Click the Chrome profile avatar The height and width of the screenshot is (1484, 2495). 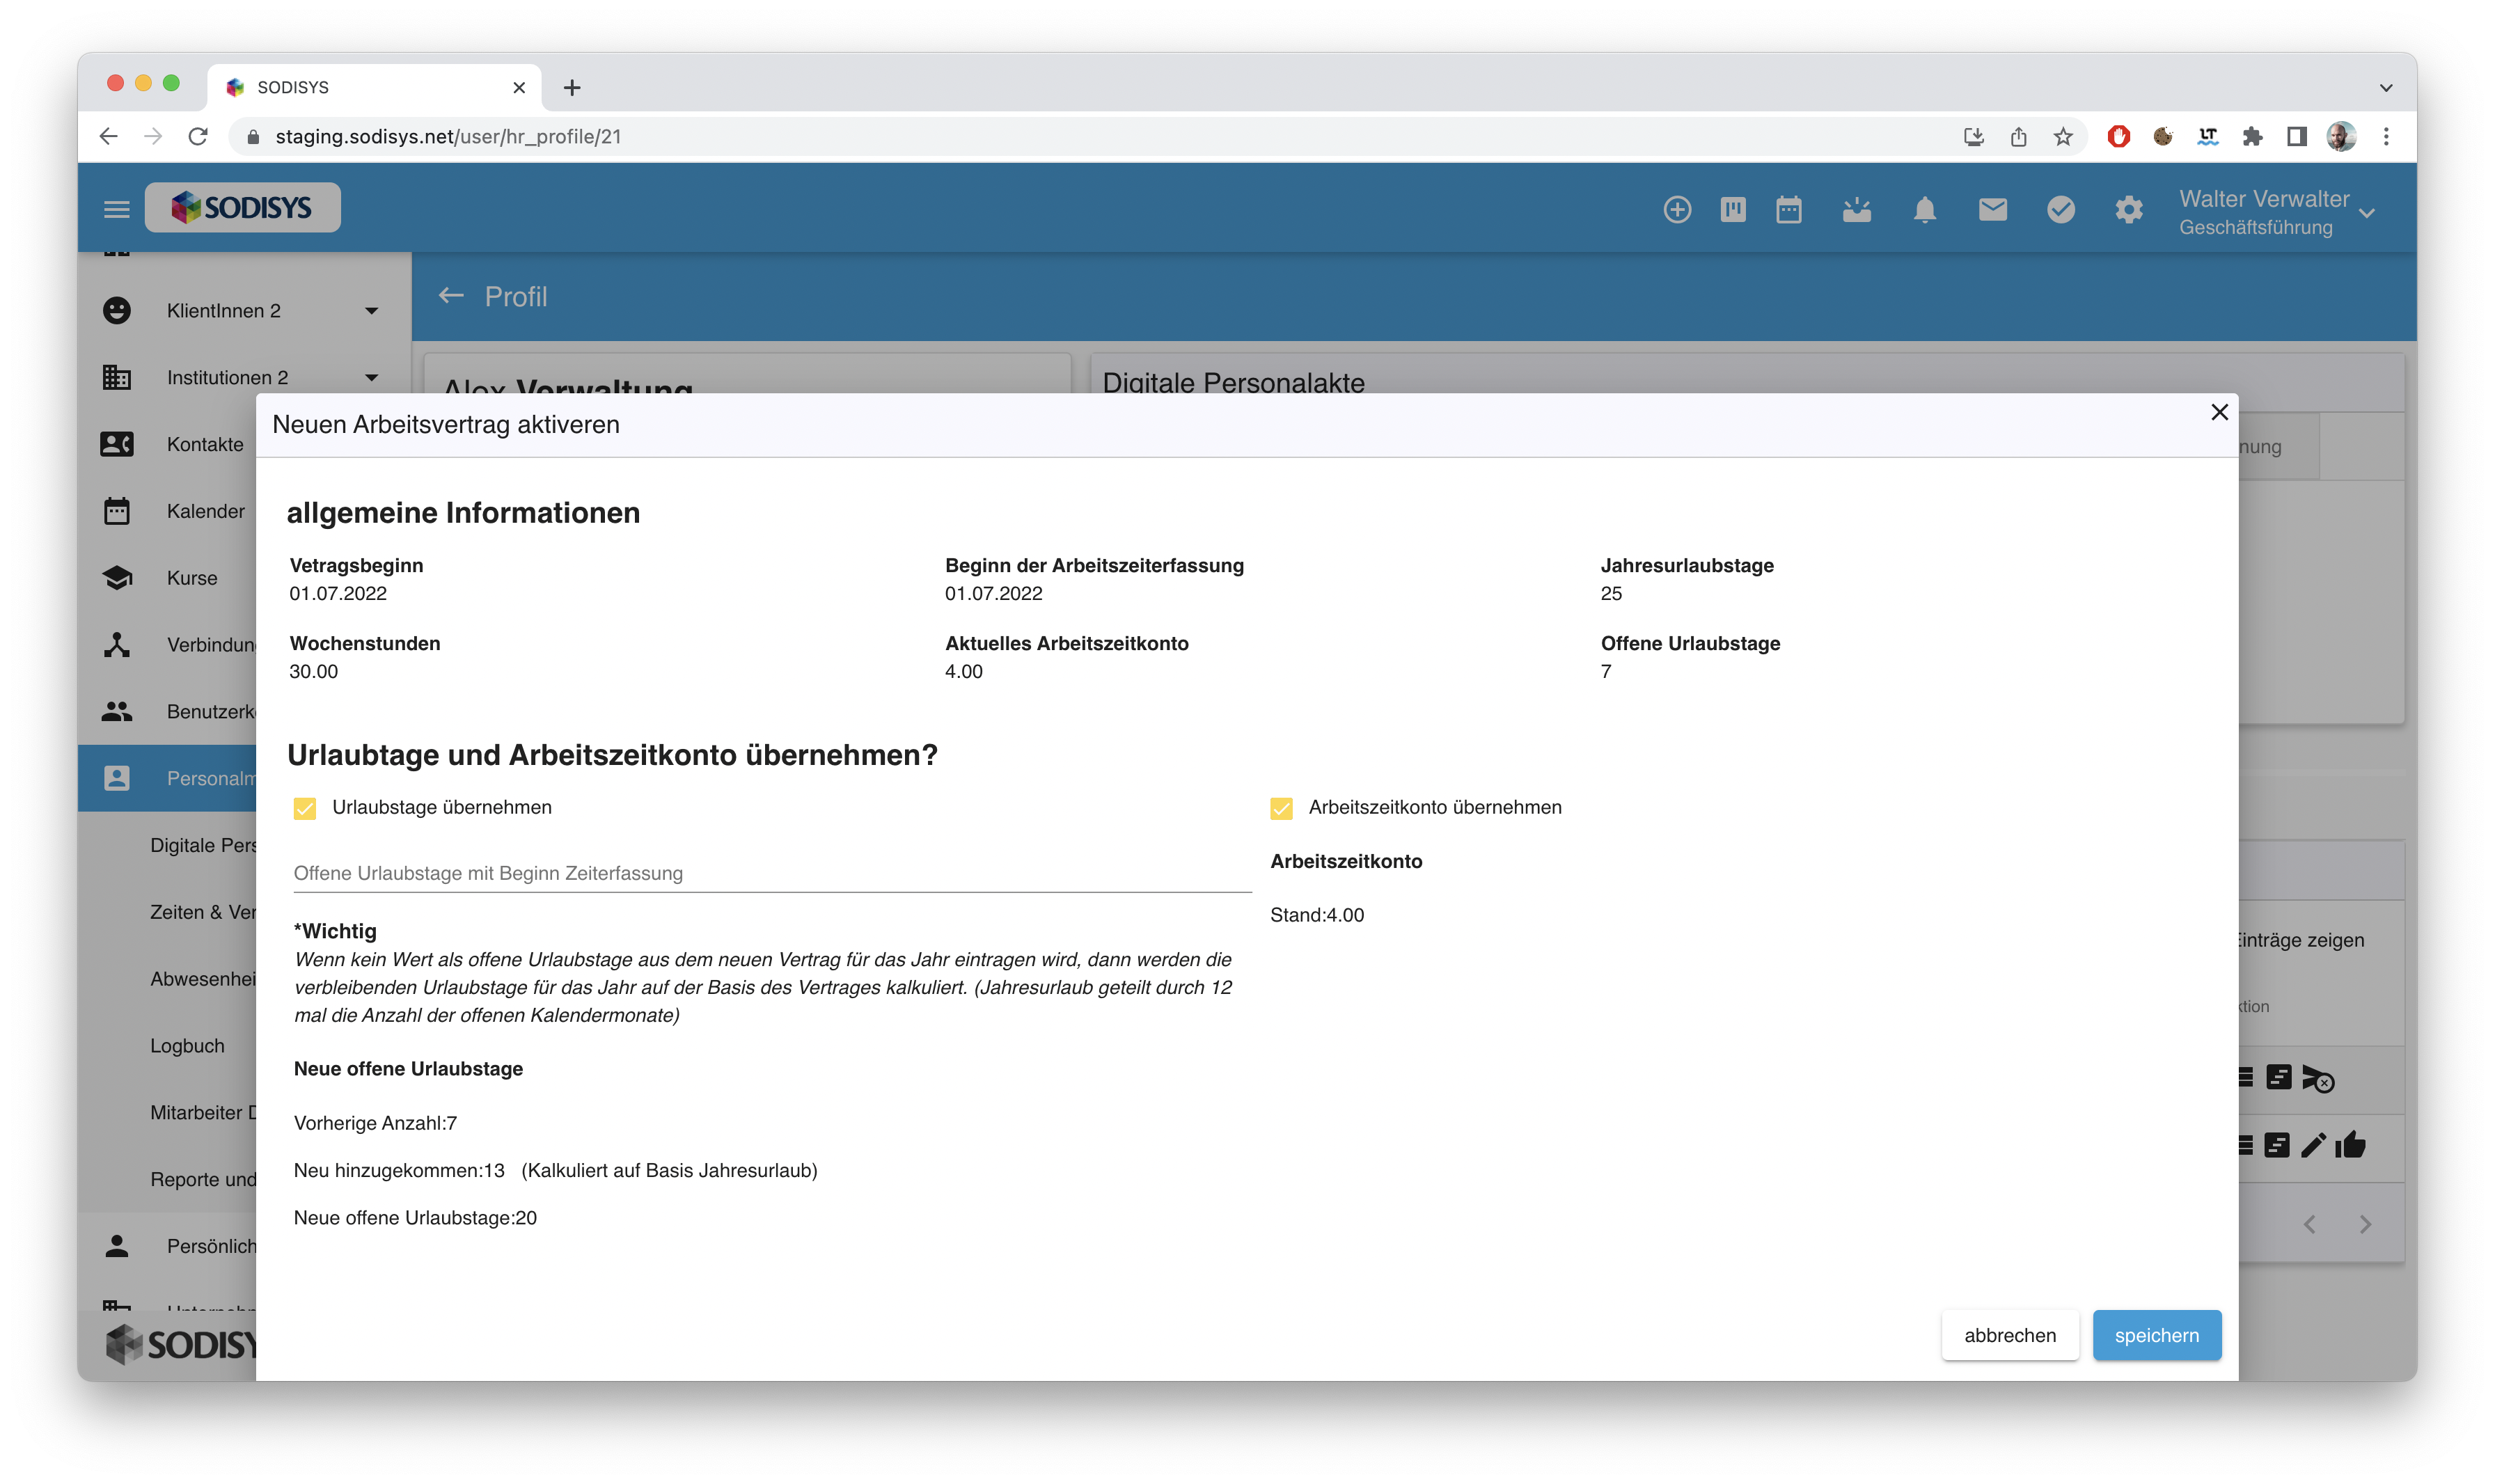coord(2341,137)
